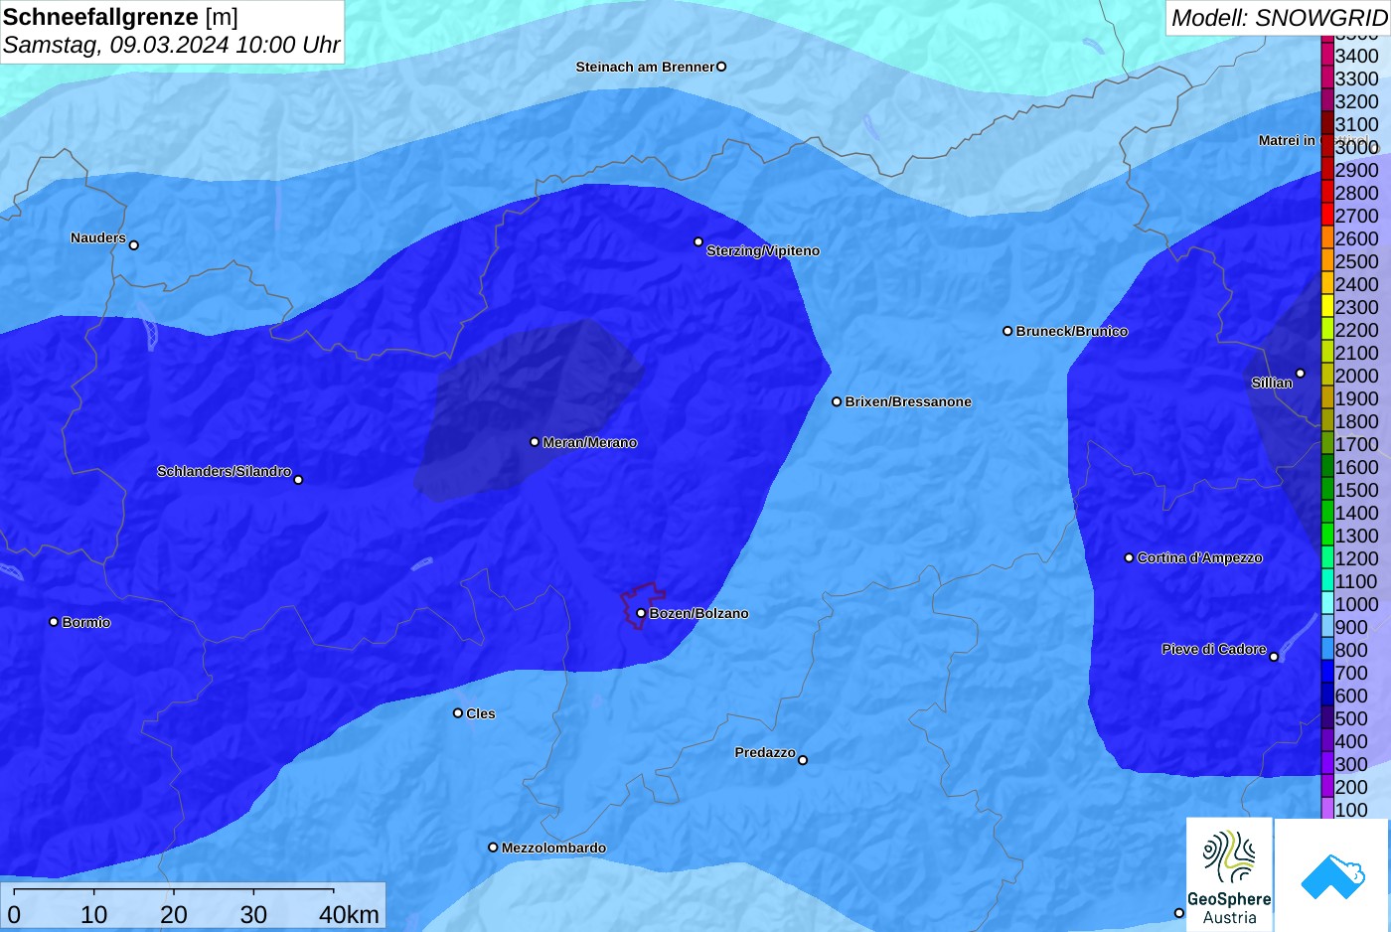The height and width of the screenshot is (932, 1391).
Task: Click the Matrei in label
Action: click(1287, 140)
